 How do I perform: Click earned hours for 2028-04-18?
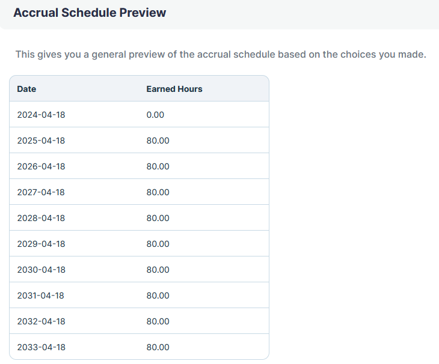(x=158, y=218)
